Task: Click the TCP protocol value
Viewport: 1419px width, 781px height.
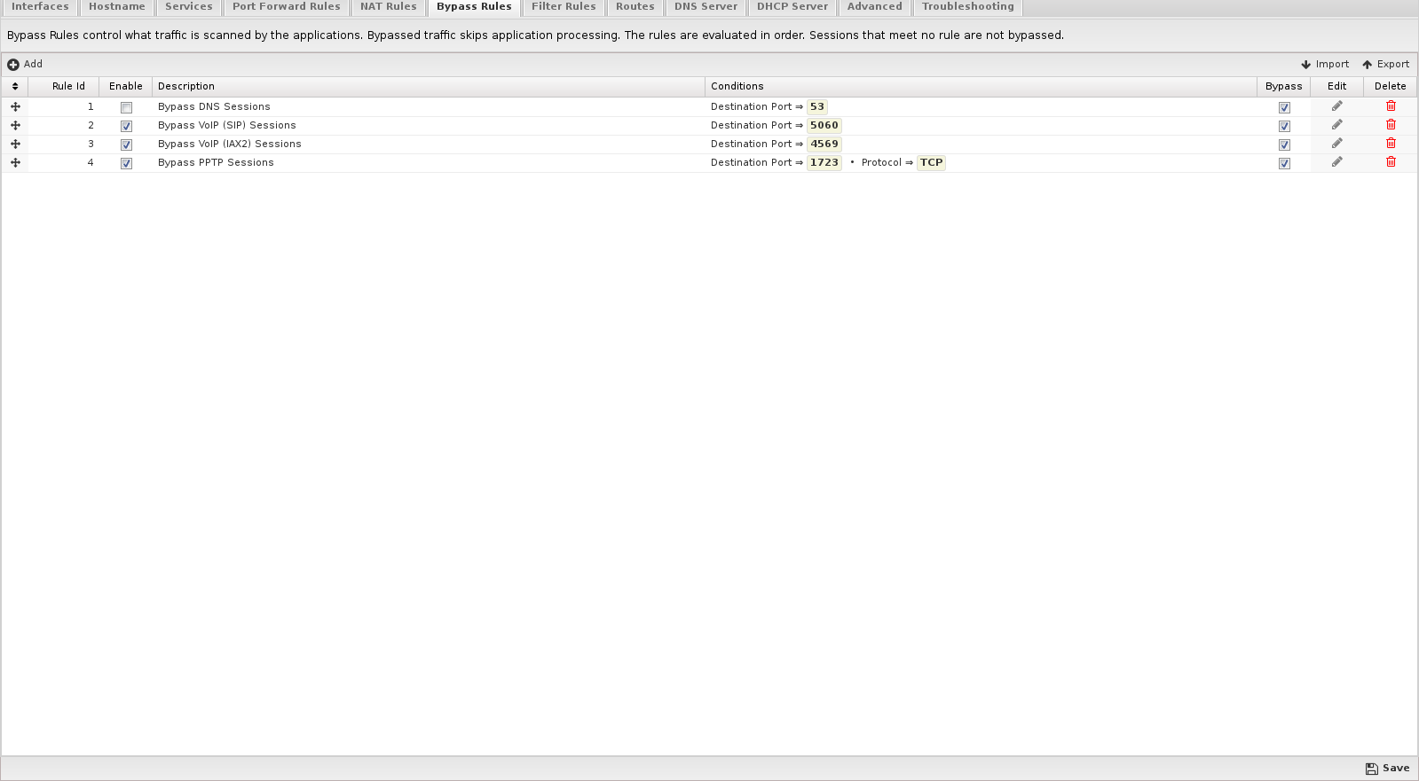Action: [932, 162]
